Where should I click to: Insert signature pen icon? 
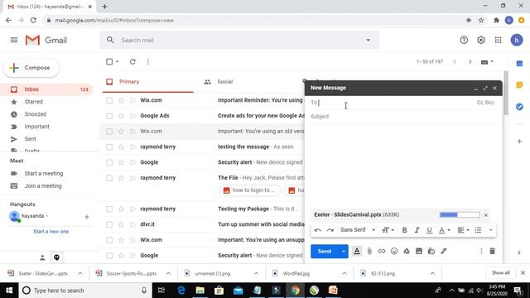(x=444, y=251)
